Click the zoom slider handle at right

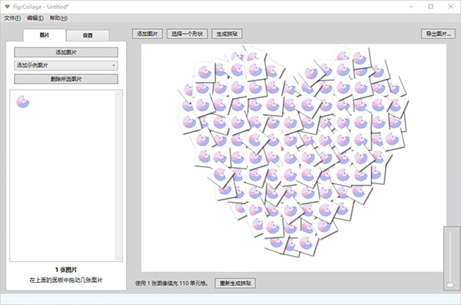pos(450,285)
